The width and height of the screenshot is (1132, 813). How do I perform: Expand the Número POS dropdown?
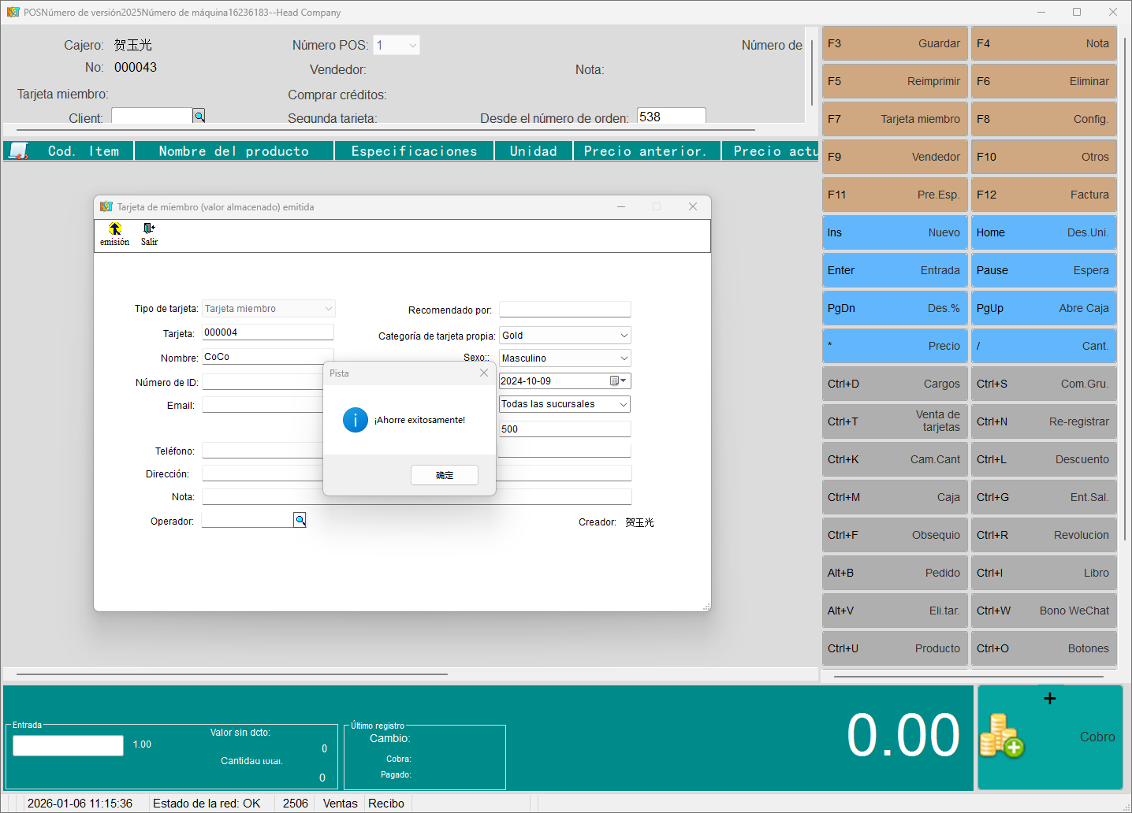(412, 46)
